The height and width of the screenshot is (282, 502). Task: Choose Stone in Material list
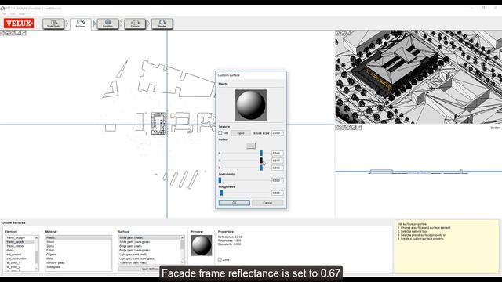(78, 246)
